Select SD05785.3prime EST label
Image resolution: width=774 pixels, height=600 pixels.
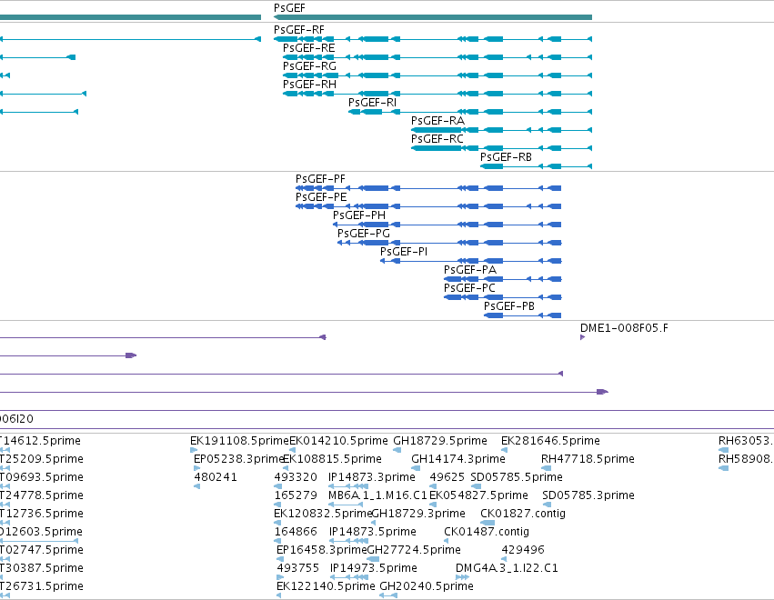point(588,495)
